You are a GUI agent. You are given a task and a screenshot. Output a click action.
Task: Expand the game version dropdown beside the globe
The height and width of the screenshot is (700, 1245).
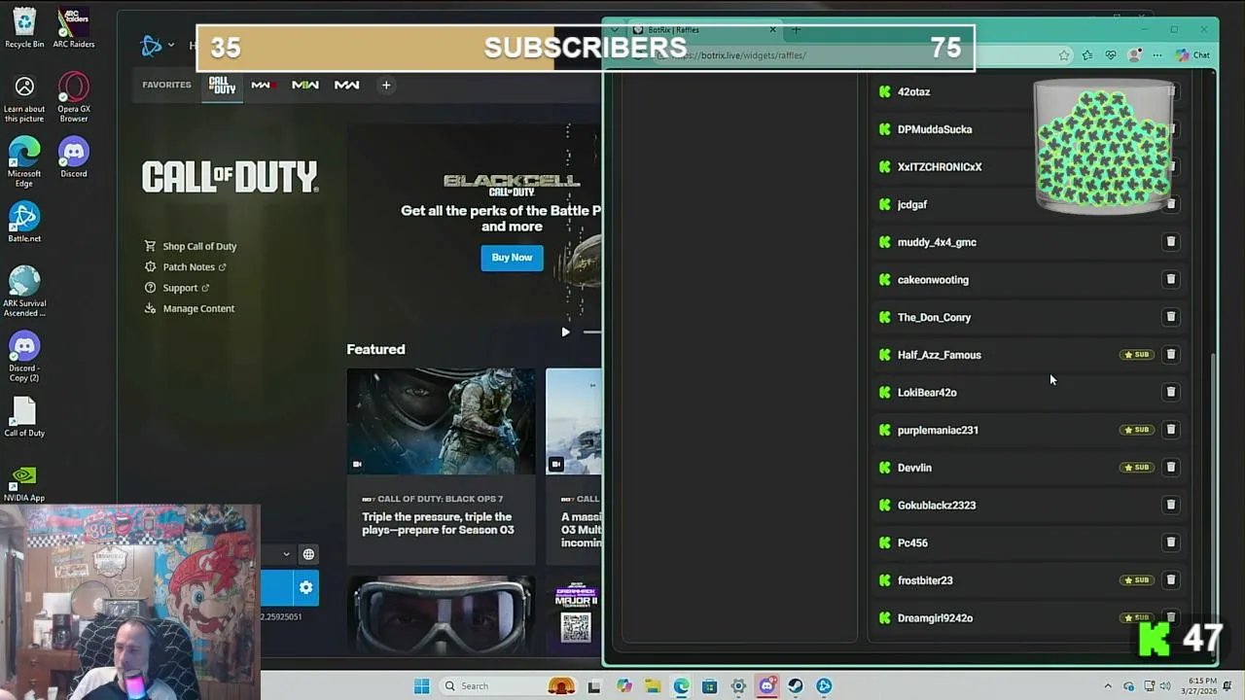tap(286, 554)
